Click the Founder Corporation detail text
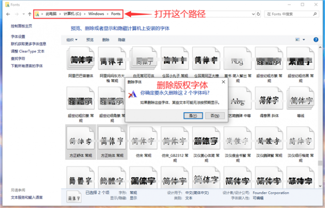Screen dimensions: 325x208 tap(271, 193)
